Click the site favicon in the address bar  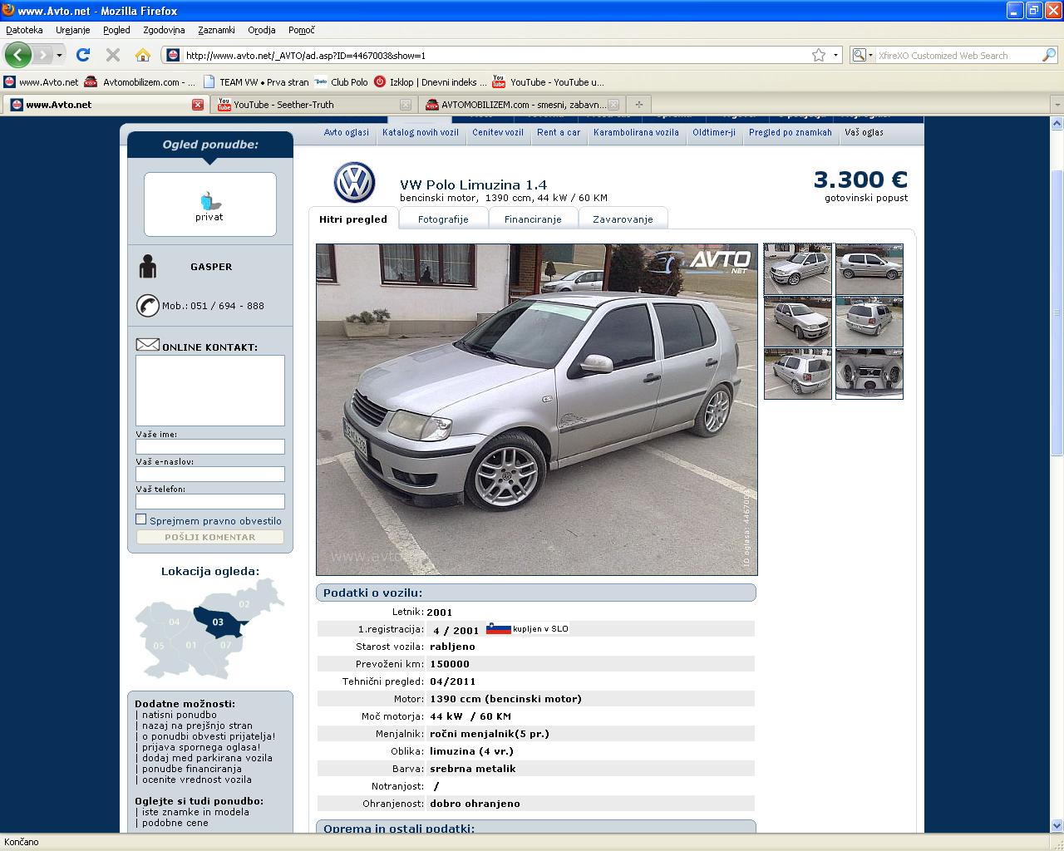click(173, 55)
